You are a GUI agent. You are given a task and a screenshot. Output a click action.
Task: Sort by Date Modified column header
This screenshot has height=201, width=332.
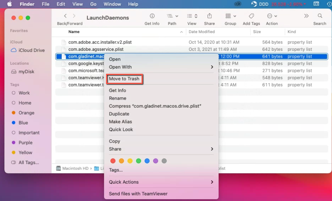coord(202,32)
